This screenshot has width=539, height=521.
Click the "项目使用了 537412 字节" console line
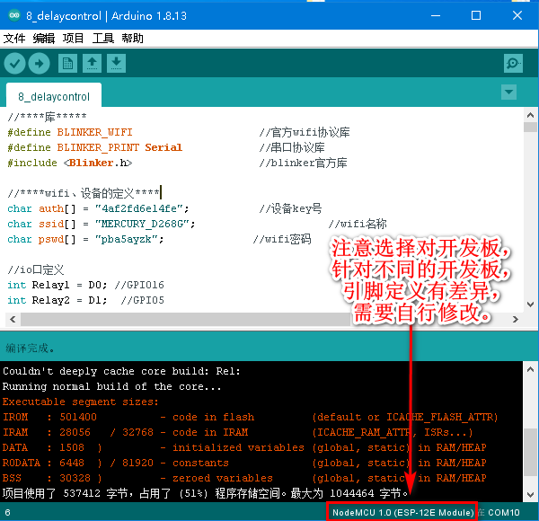point(206,493)
